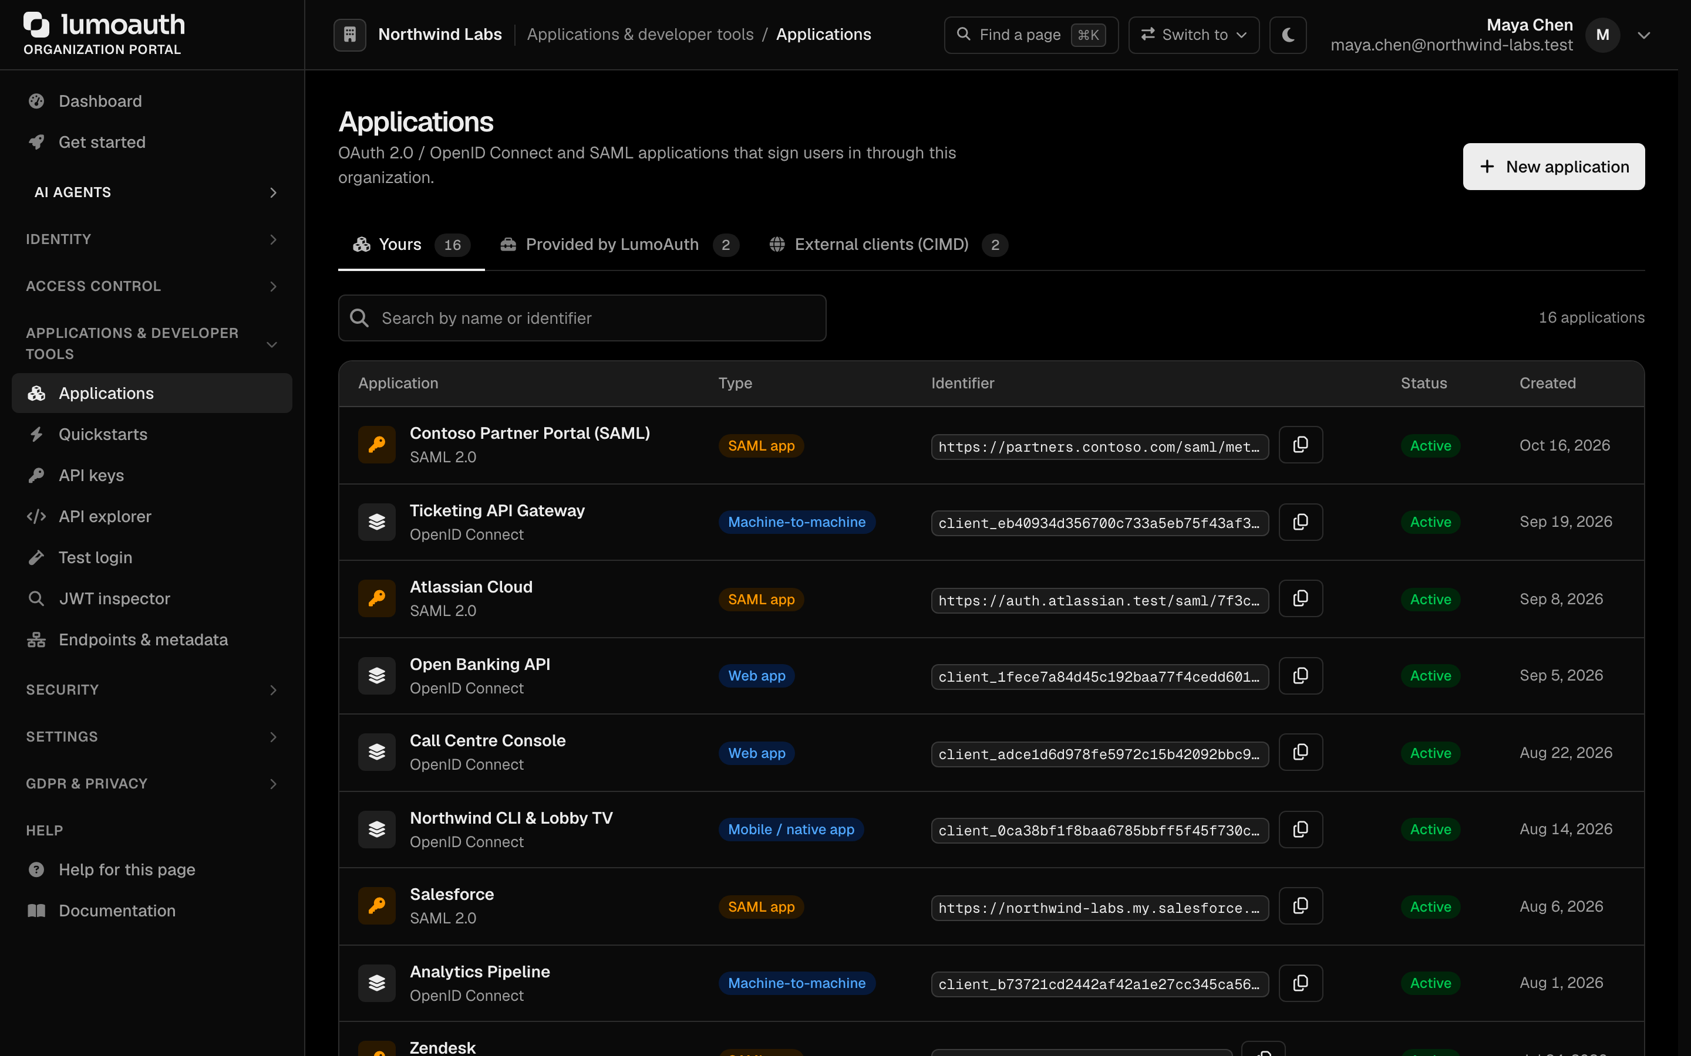Screen dimensions: 1691x1056
Task: Copy the Open Banking API client ID
Action: 1301,675
